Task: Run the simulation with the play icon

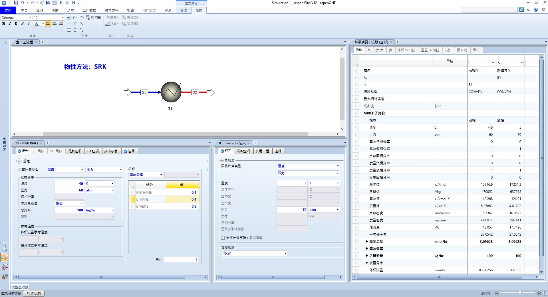Action: click(x=61, y=3)
